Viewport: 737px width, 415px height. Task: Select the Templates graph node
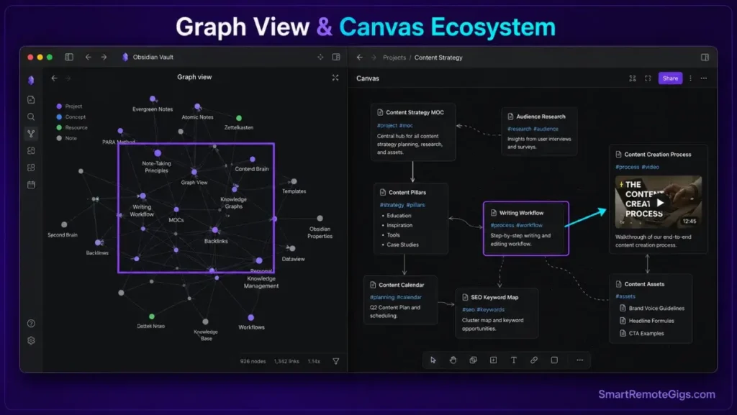tap(294, 181)
